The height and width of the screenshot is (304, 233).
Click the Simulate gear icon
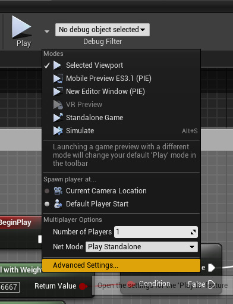click(58, 131)
